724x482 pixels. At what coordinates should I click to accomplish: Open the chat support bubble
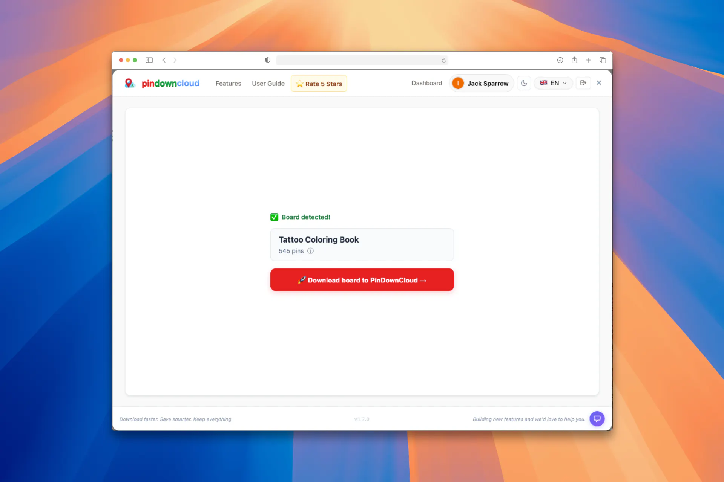point(597,419)
